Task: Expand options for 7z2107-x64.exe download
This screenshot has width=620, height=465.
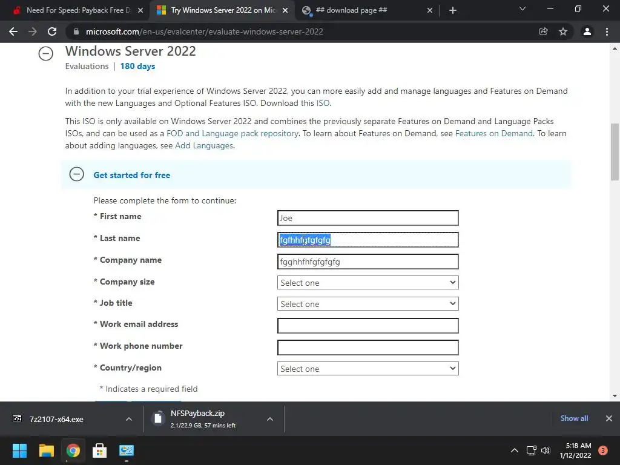Action: coord(129,419)
